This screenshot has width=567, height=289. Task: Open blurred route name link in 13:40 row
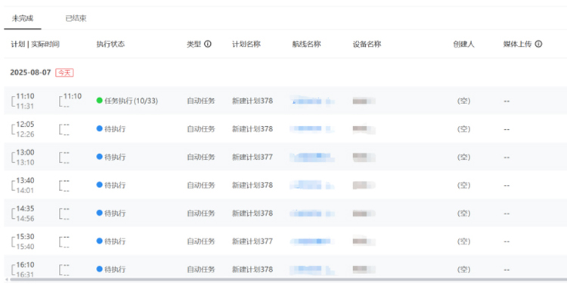pyautogui.click(x=312, y=186)
